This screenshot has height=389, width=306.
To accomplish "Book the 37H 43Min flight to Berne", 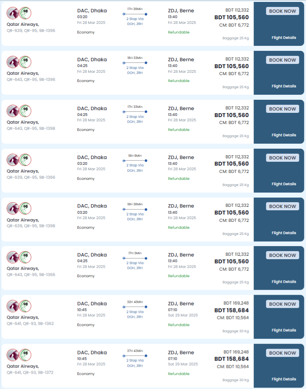I will (x=283, y=353).
